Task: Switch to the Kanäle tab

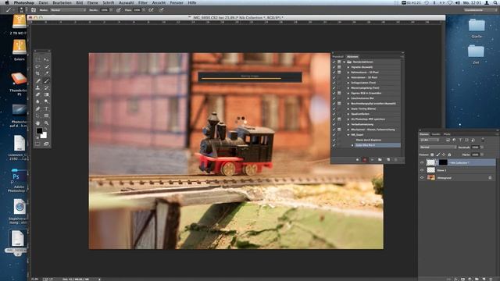Action: pos(436,134)
